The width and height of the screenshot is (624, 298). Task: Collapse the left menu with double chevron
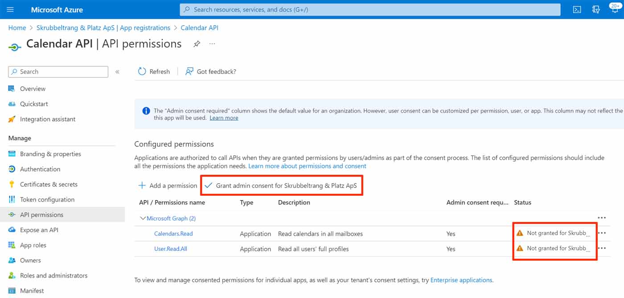[117, 72]
